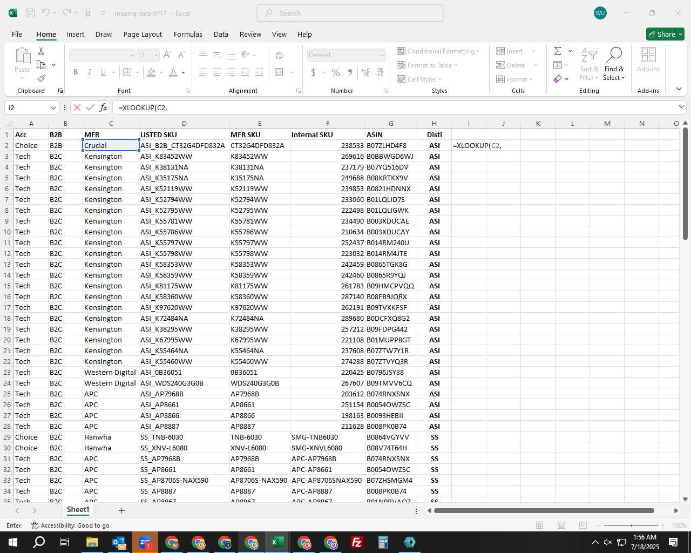
Task: Open Number Format General dropdown
Action: 382,55
